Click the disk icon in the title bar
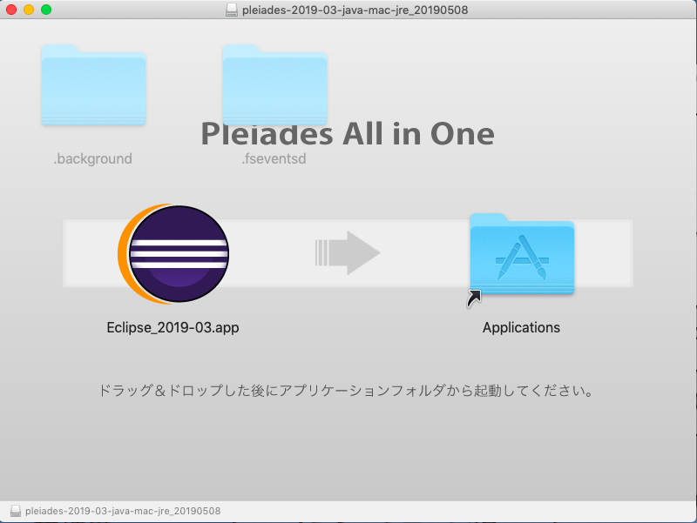This screenshot has height=523, width=697. (232, 10)
